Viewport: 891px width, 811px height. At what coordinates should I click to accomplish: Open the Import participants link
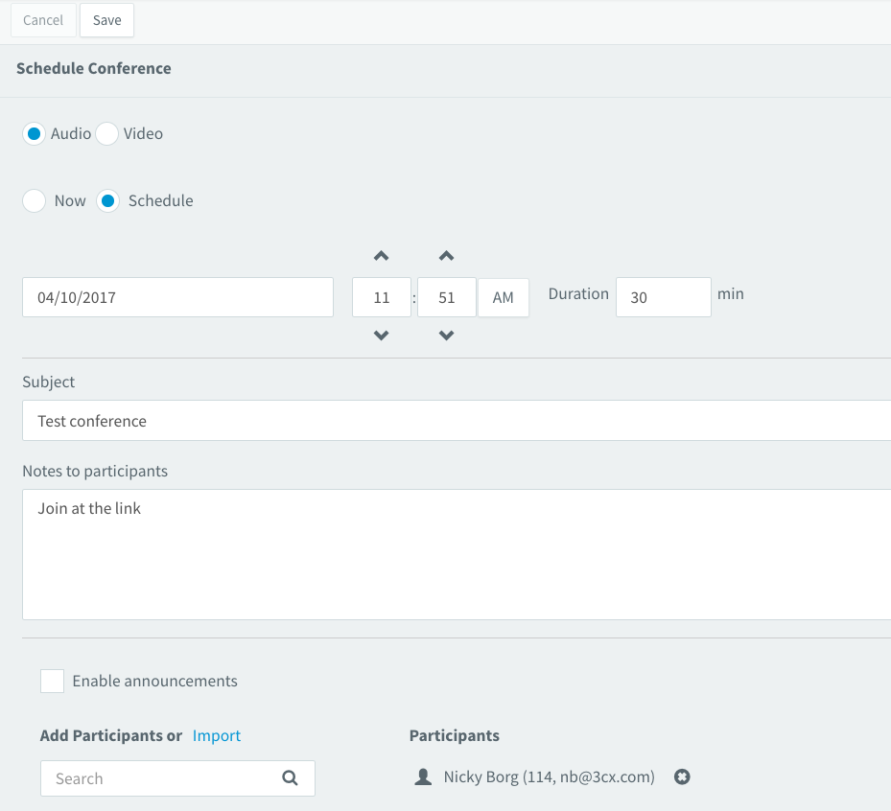(x=217, y=735)
